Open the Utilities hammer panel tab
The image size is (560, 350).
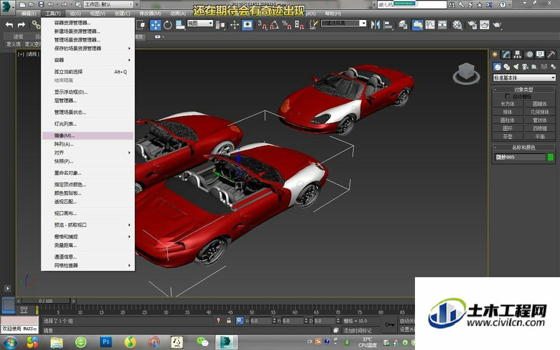click(551, 54)
